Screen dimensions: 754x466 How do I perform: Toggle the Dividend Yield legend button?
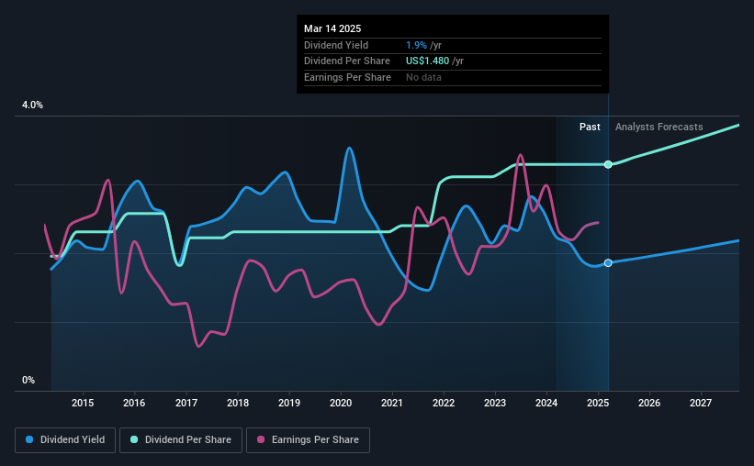pyautogui.click(x=65, y=440)
